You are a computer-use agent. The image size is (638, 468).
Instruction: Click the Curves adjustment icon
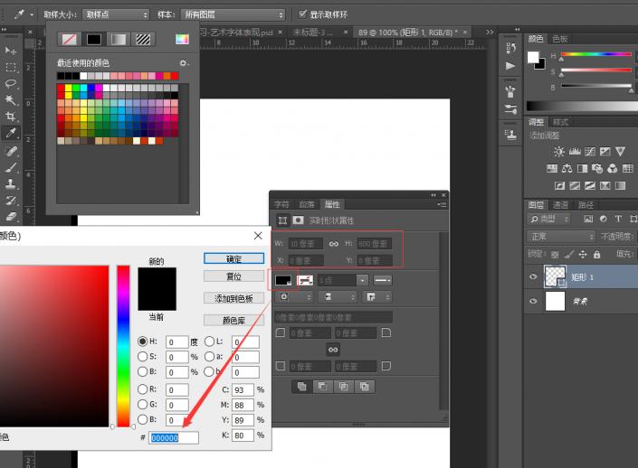tap(590, 152)
